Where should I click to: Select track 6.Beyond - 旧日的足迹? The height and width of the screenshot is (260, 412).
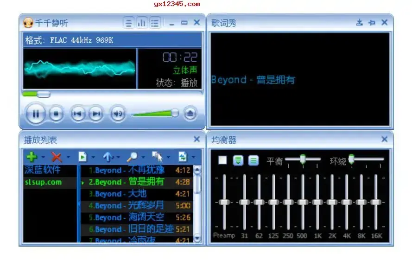pos(136,229)
